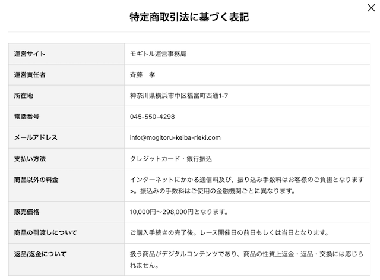The width and height of the screenshot is (380, 280).
Task: Select the インターネットにかかる通信料 description text
Action: pos(247,185)
